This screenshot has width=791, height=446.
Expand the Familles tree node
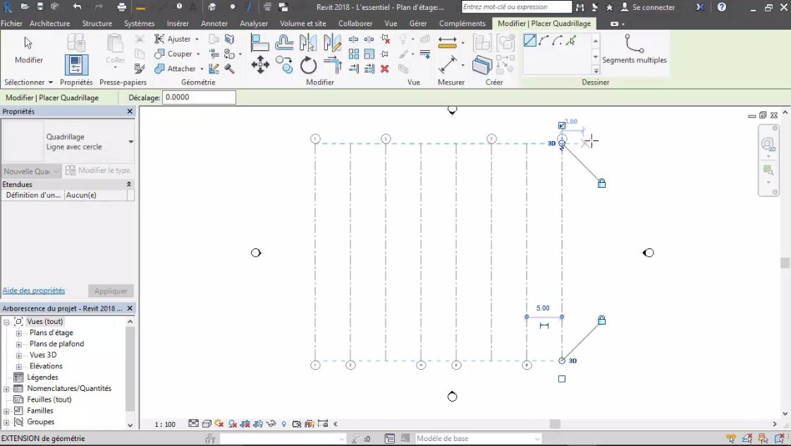(6, 411)
